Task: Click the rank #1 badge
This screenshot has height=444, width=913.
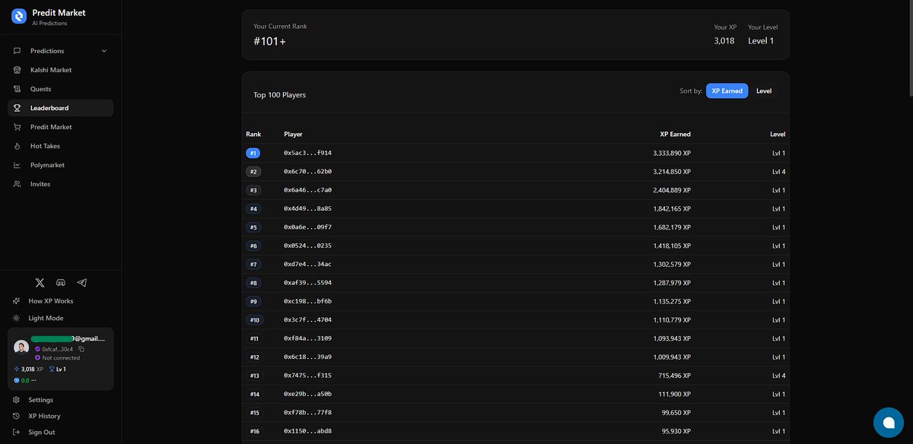Action: tap(253, 153)
